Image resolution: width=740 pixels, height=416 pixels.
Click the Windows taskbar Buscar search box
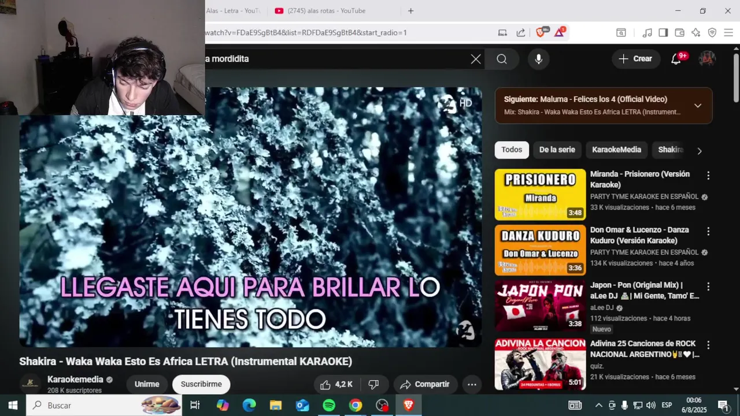(x=104, y=405)
